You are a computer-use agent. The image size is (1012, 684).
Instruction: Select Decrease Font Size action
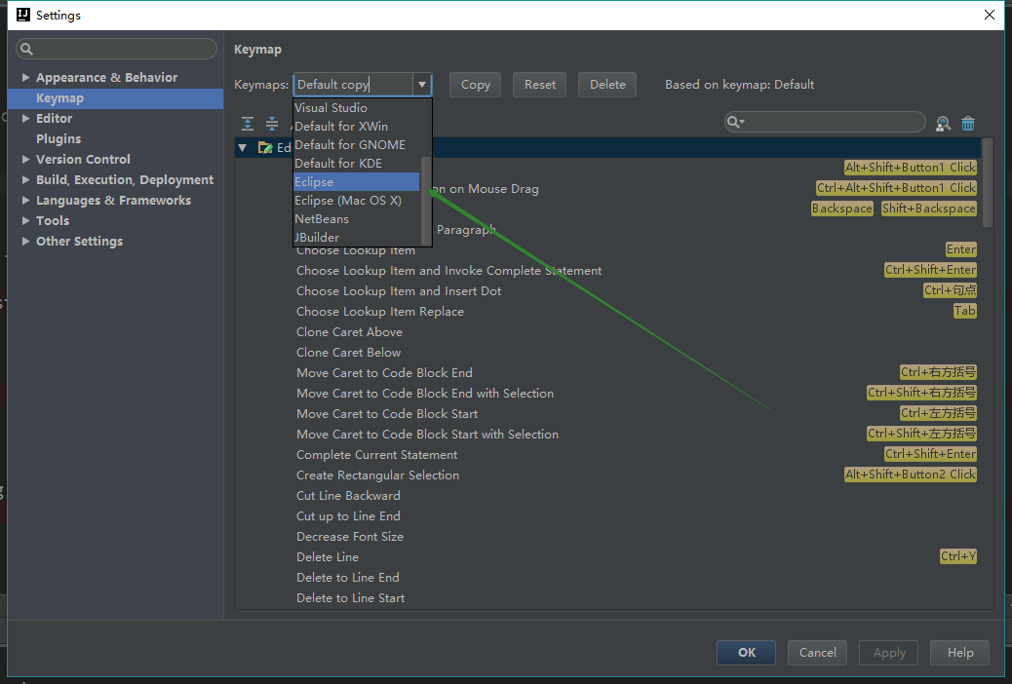tap(350, 536)
